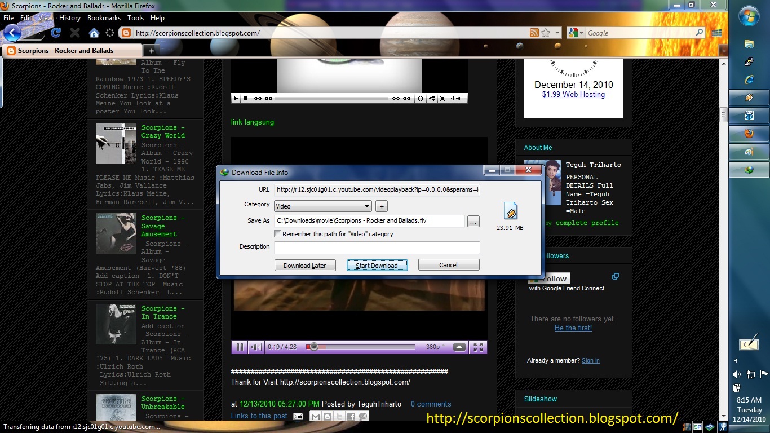Select the Scorpions - Rocker and Ballads tab
Screen dimensions: 770x433
72,51
